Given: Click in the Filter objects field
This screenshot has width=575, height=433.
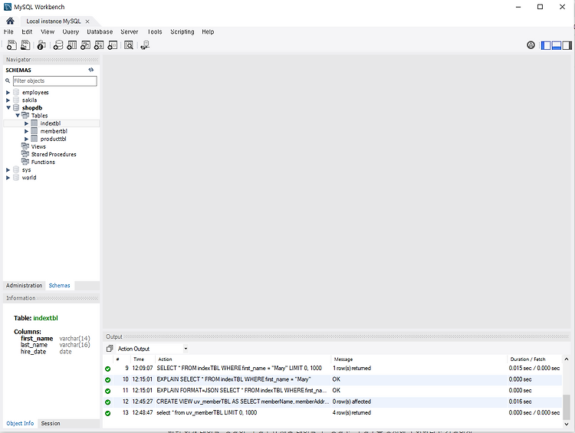Looking at the screenshot, I should pos(55,80).
